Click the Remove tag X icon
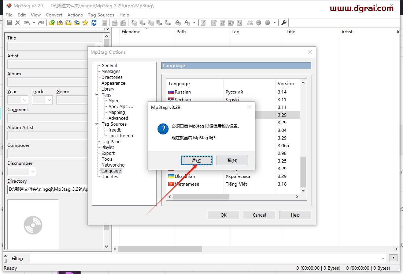The height and width of the screenshot is (274, 403). 18,23
